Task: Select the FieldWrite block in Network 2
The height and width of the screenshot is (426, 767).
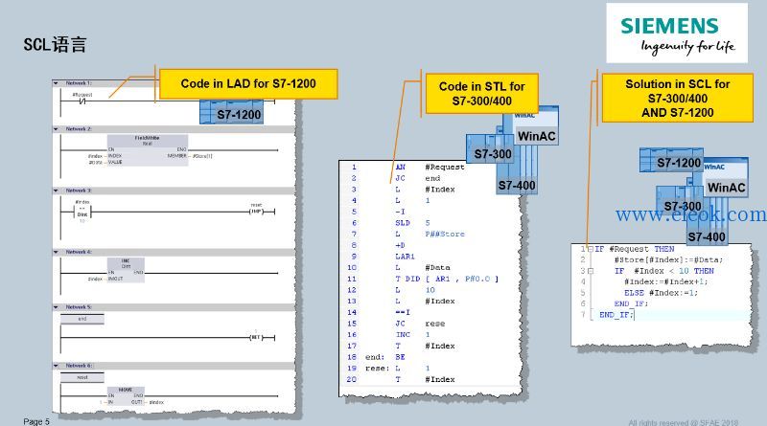Action: [x=148, y=150]
